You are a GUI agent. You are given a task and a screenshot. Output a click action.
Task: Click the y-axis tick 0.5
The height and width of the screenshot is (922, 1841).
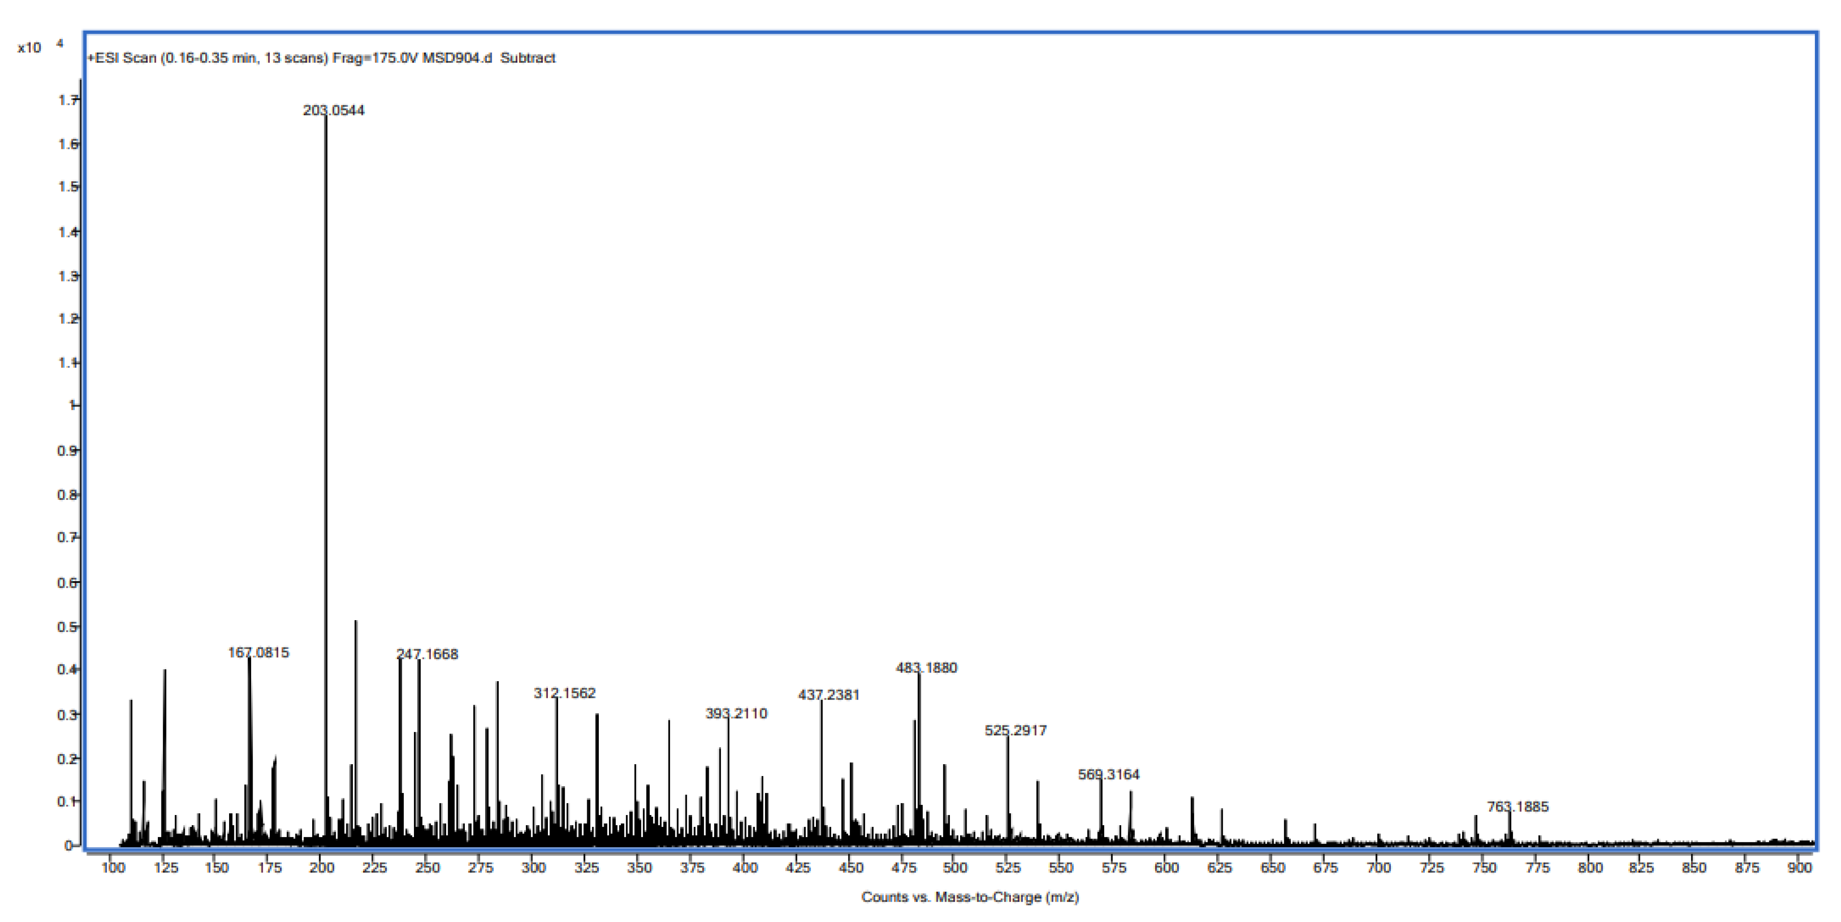pyautogui.click(x=68, y=627)
